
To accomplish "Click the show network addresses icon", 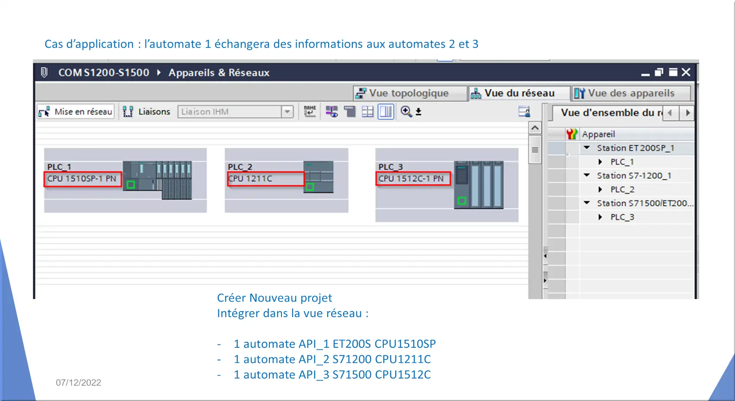I will (x=332, y=111).
